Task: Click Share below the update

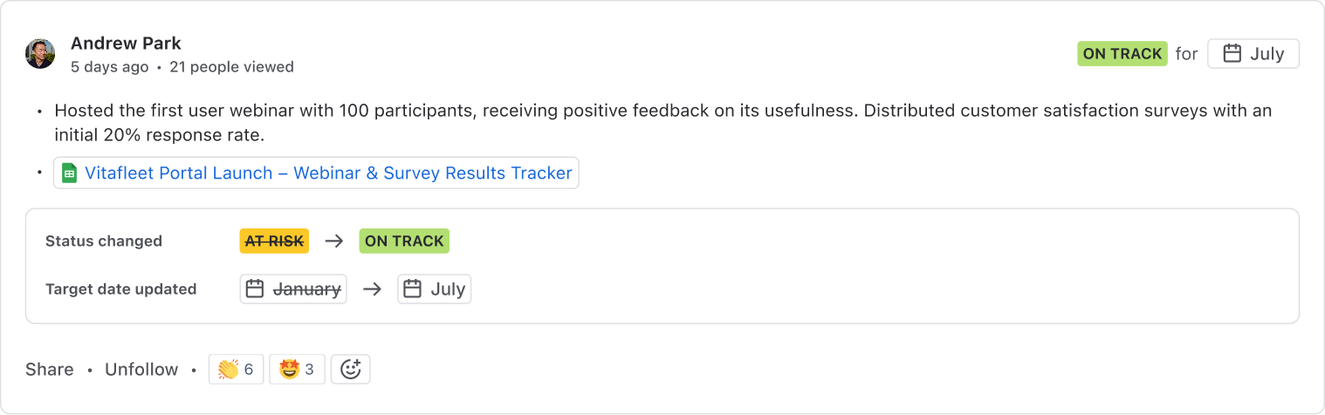Action: [x=50, y=370]
